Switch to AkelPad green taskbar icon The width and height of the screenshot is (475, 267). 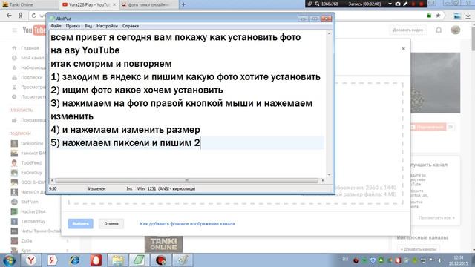click(140, 260)
